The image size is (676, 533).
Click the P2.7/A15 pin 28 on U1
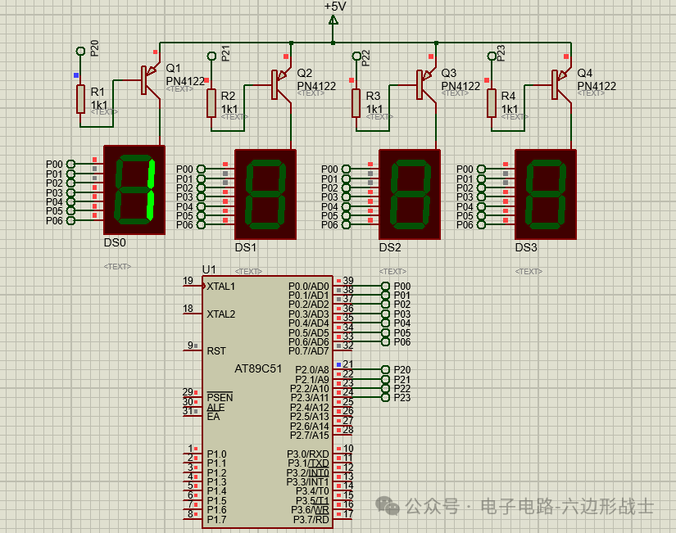[x=343, y=434]
